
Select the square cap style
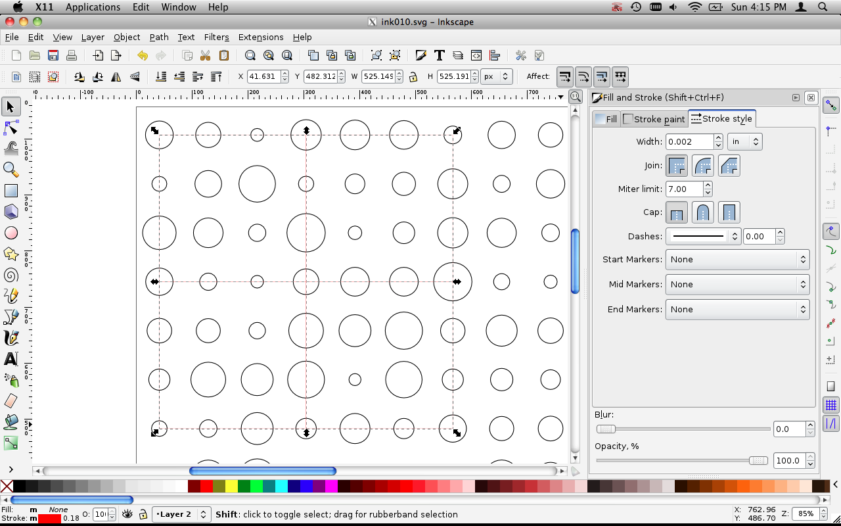point(729,212)
